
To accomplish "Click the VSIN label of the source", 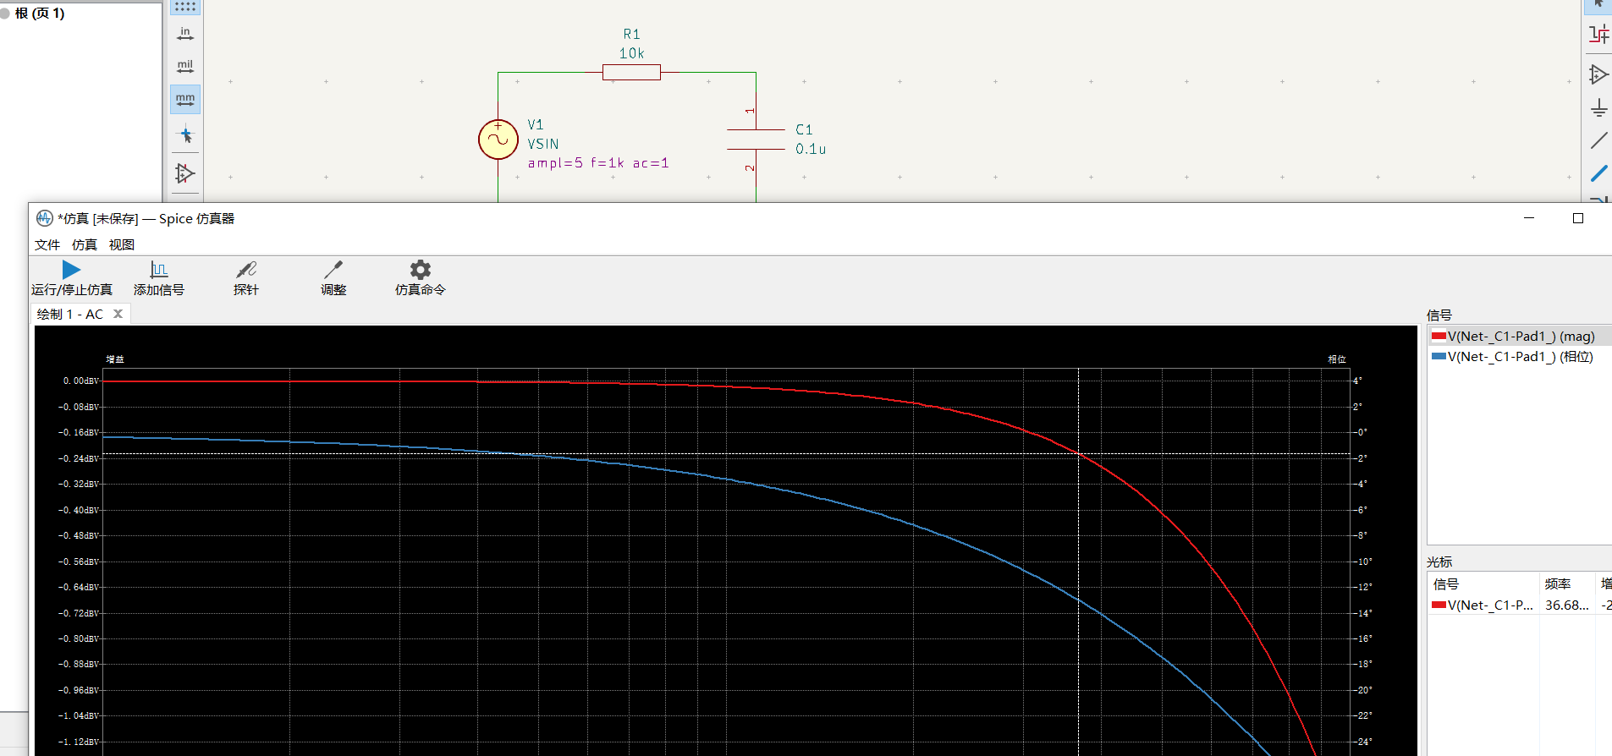I will 543,144.
